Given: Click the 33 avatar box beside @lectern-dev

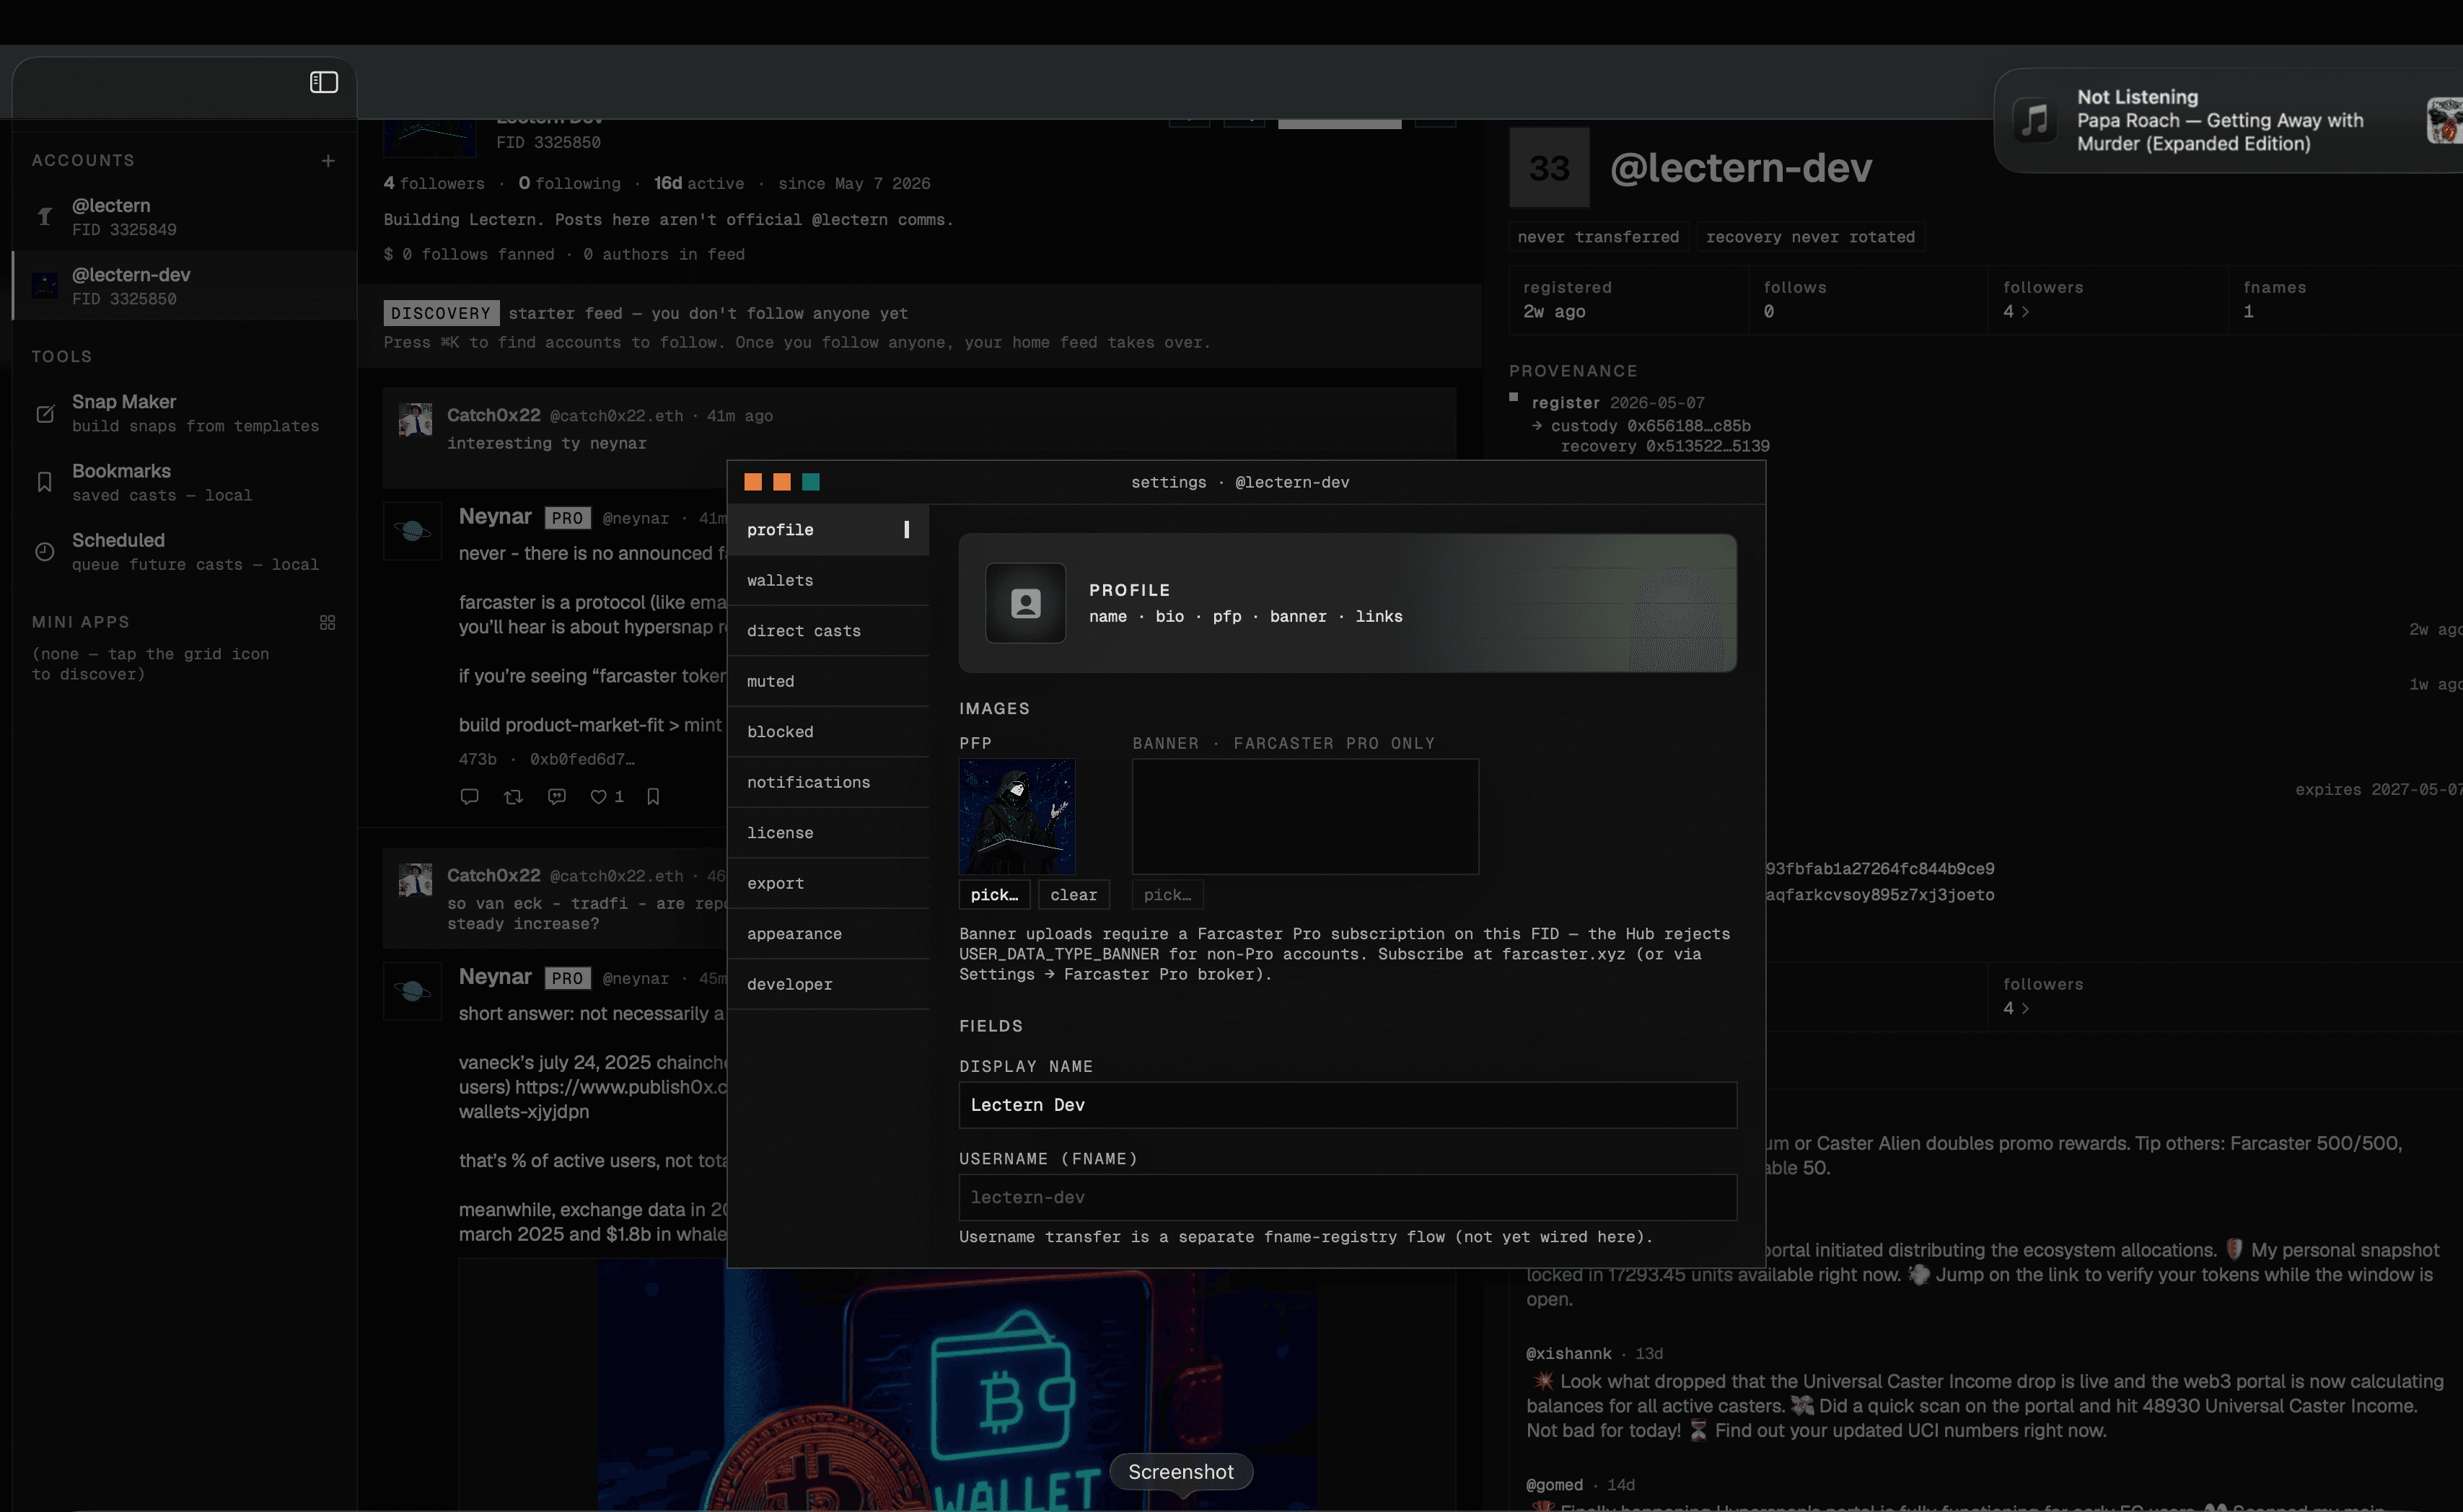Looking at the screenshot, I should (x=1549, y=168).
